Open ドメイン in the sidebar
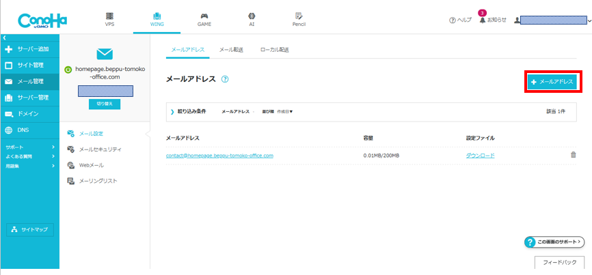This screenshot has width=592, height=275. point(29,114)
